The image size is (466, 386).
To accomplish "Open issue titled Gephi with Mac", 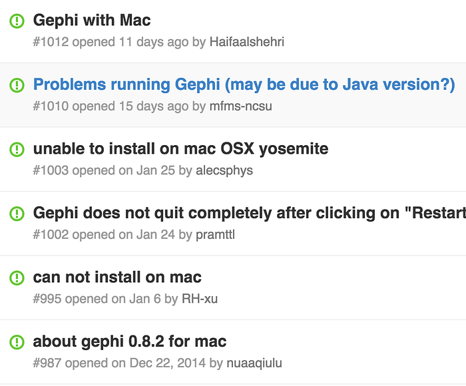I will 92,21.
